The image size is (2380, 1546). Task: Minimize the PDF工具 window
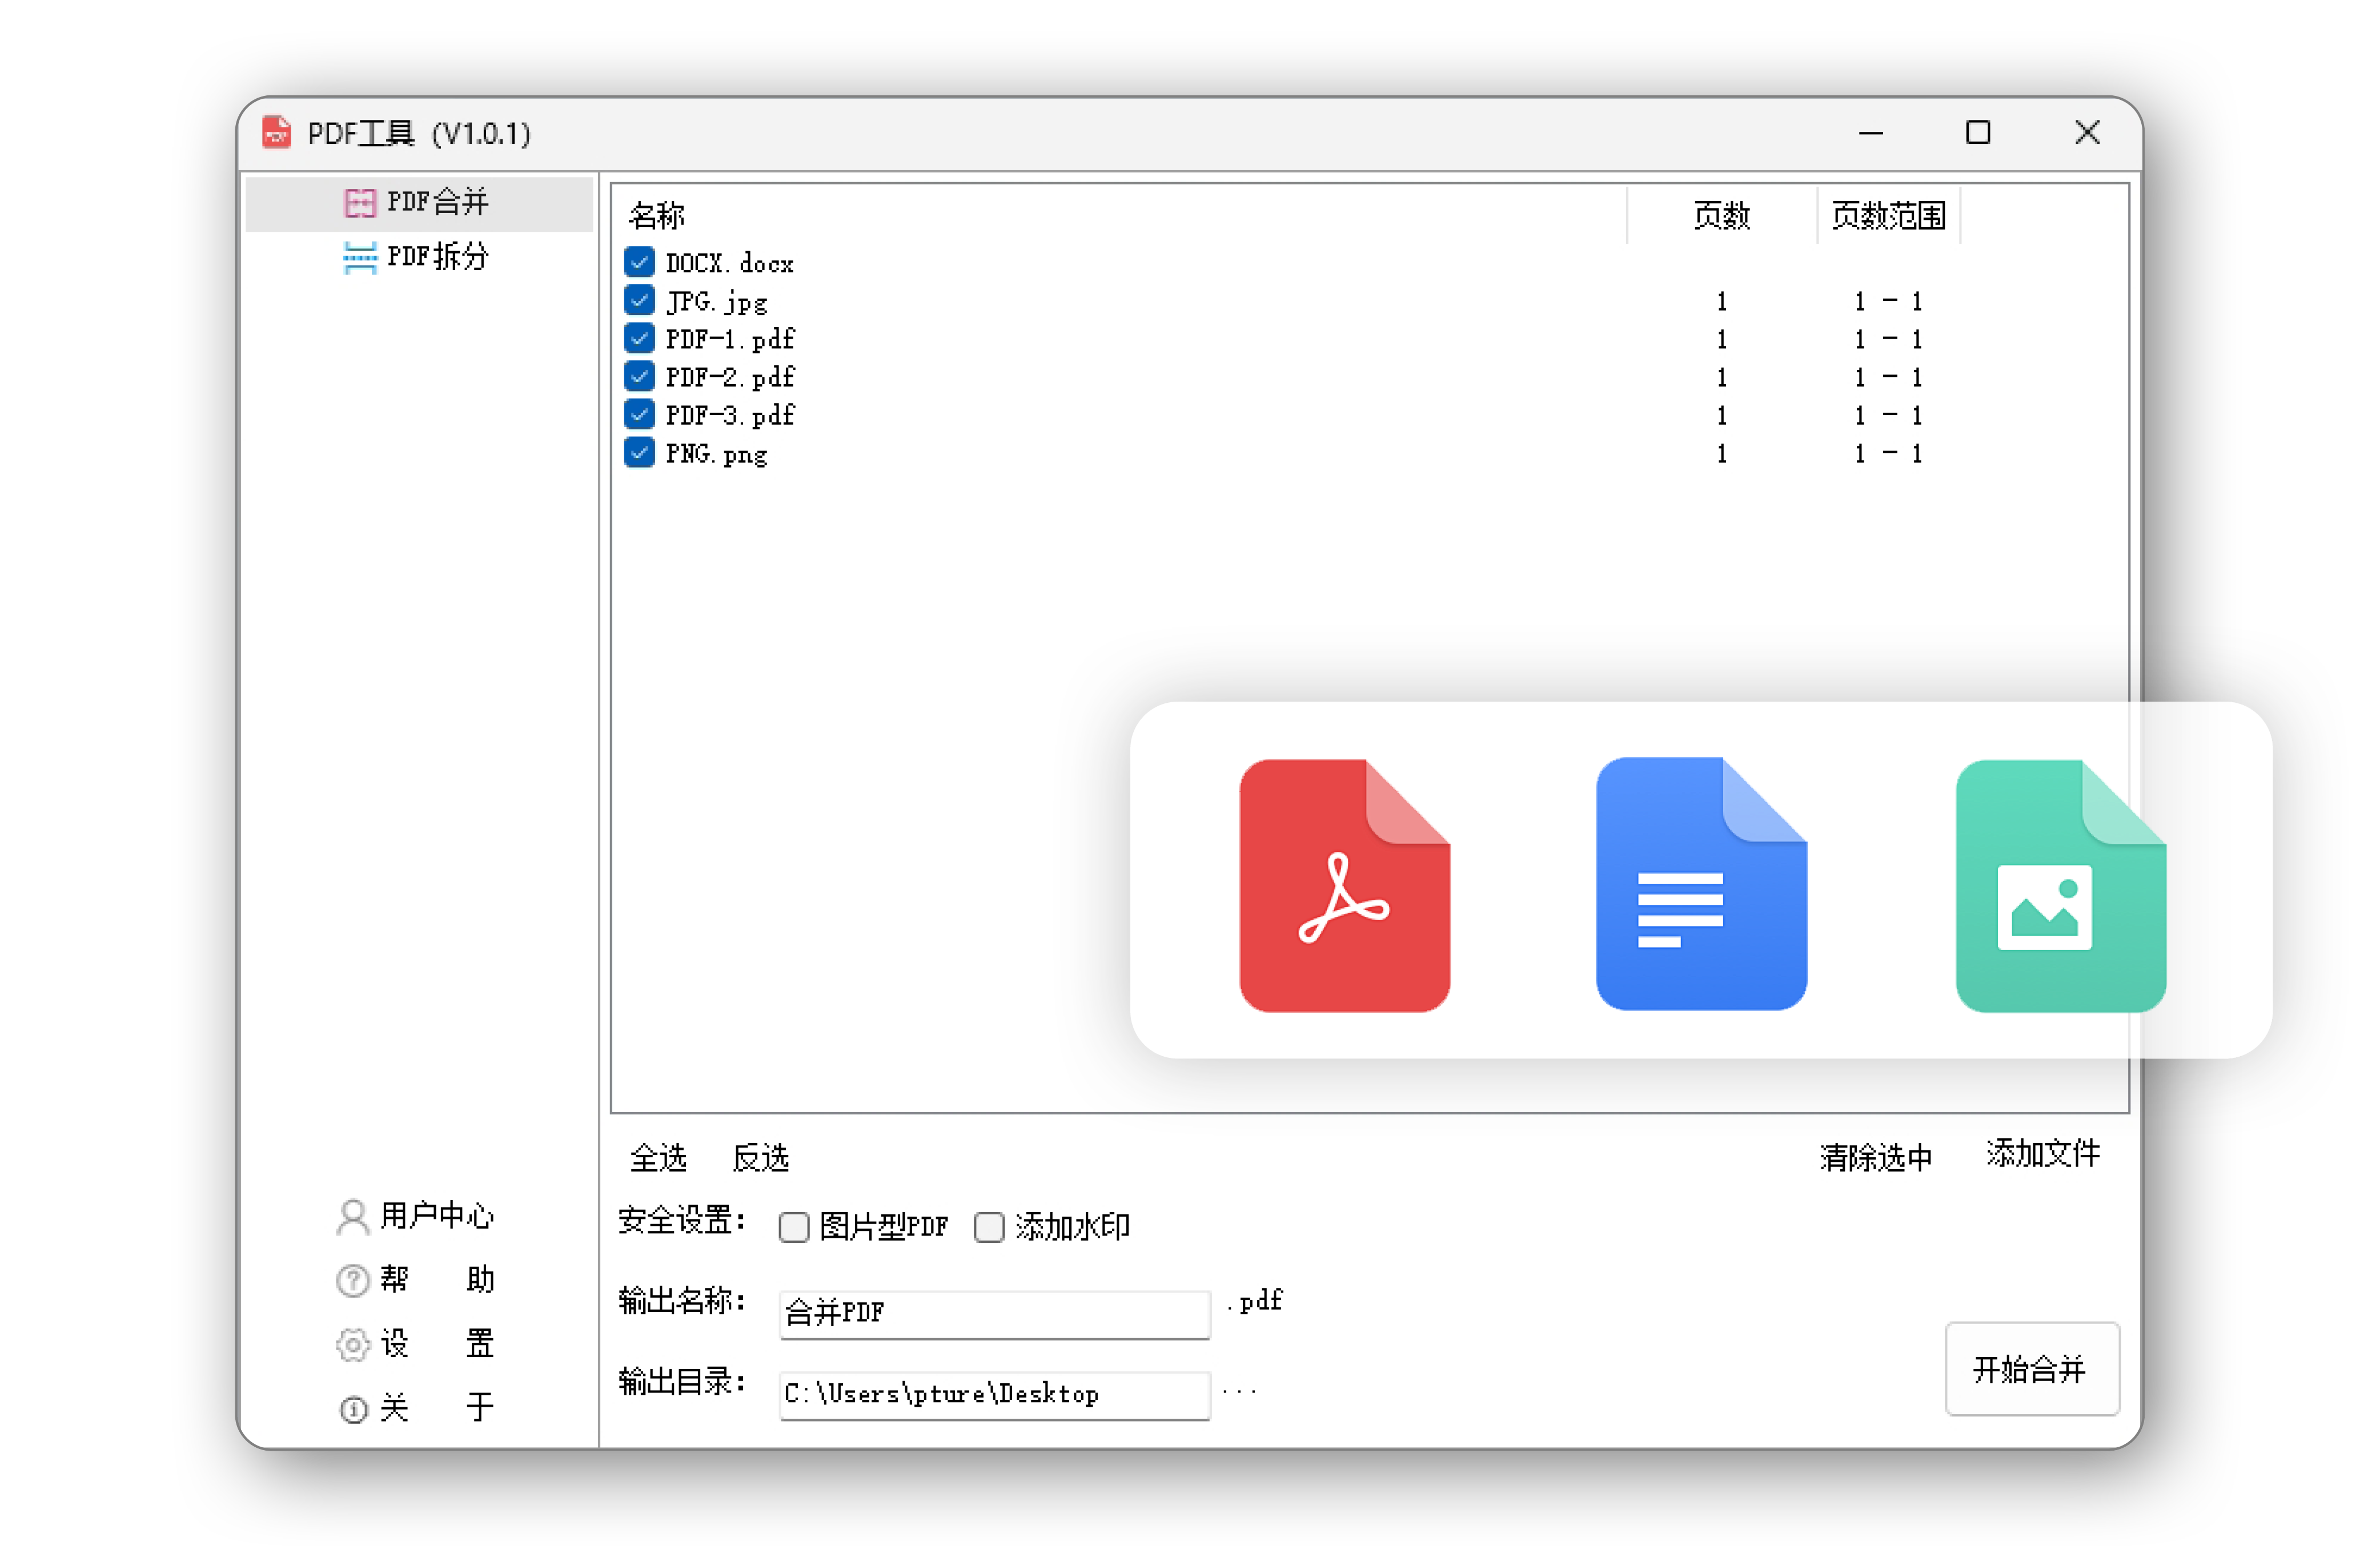1870,133
